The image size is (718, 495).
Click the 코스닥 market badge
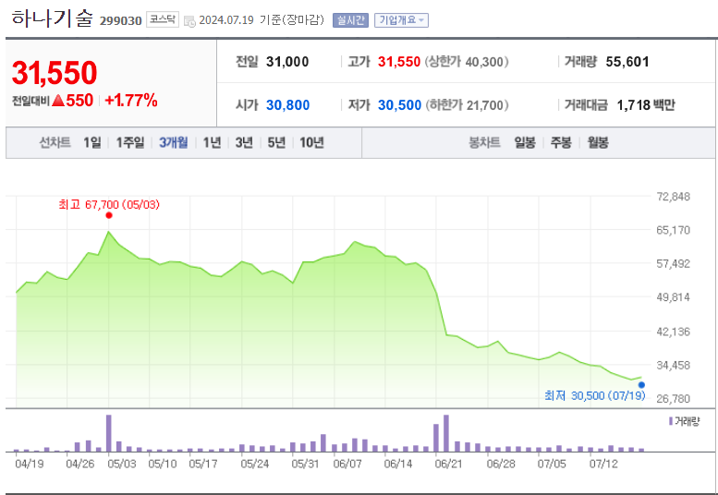point(164,20)
